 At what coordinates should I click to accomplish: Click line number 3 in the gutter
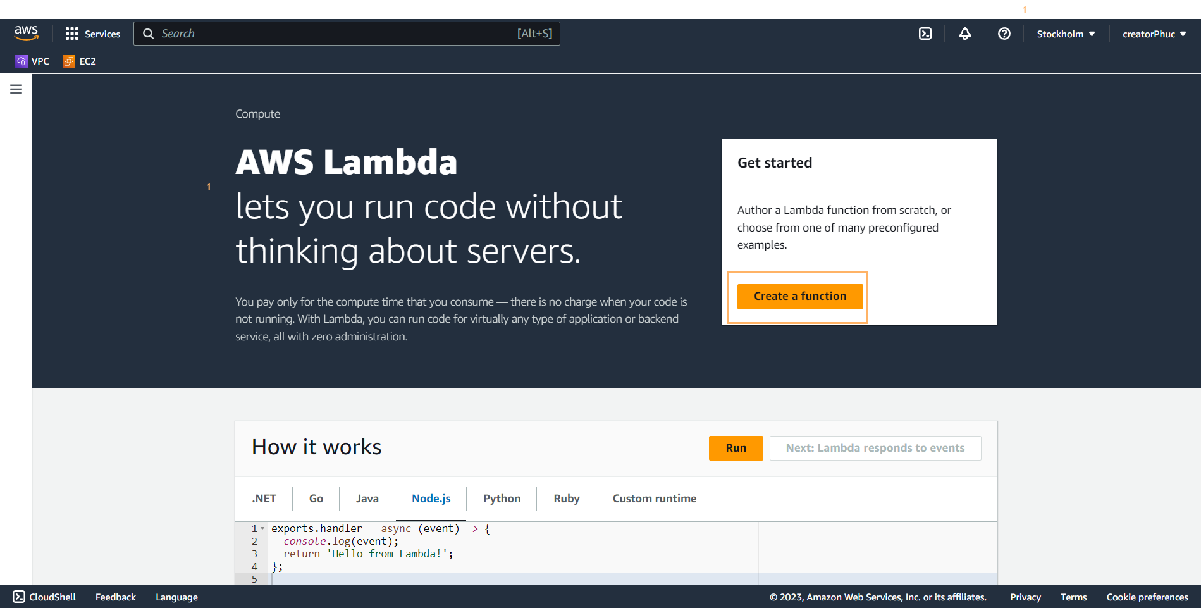pyautogui.click(x=254, y=554)
